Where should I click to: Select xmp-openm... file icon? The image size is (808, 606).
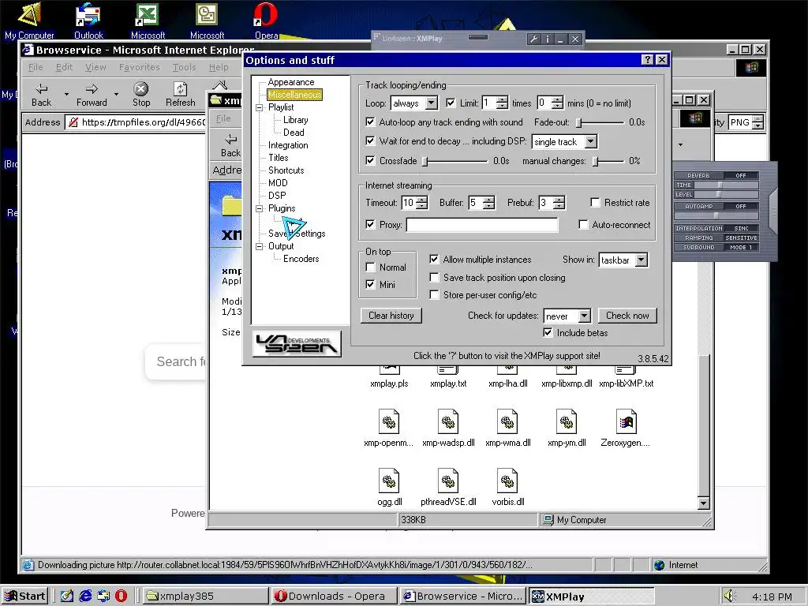(x=388, y=422)
